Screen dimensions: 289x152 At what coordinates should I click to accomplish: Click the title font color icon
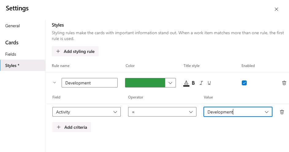point(186,83)
